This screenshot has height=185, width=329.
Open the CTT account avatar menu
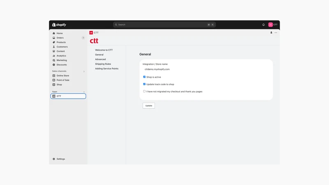pos(271,25)
